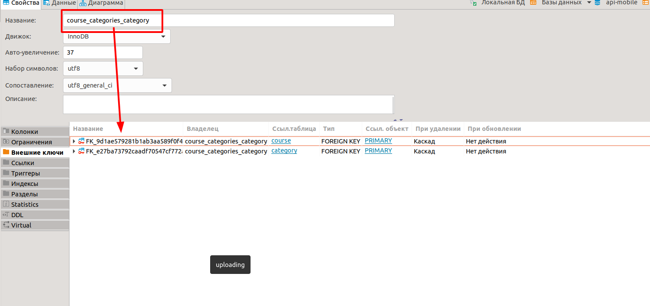Open the Разделы section
The height and width of the screenshot is (306, 650).
[35, 194]
